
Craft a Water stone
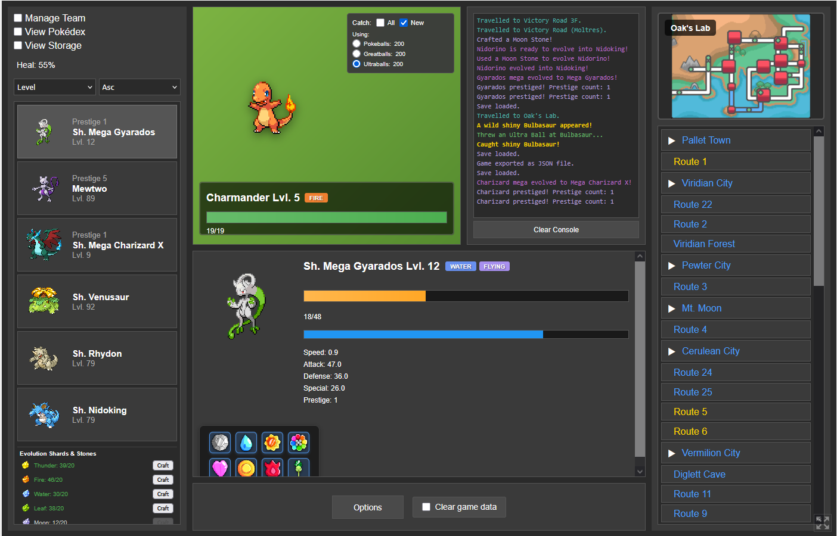click(163, 494)
